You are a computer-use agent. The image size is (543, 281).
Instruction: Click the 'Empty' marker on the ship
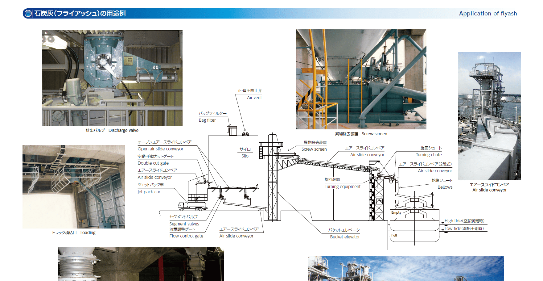396,212
